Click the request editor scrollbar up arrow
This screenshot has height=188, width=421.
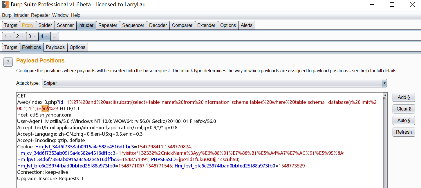coord(385,95)
